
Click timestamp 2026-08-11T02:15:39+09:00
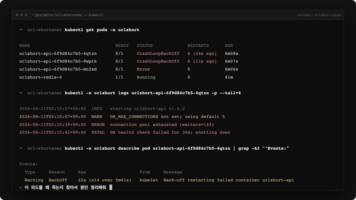coord(52,124)
